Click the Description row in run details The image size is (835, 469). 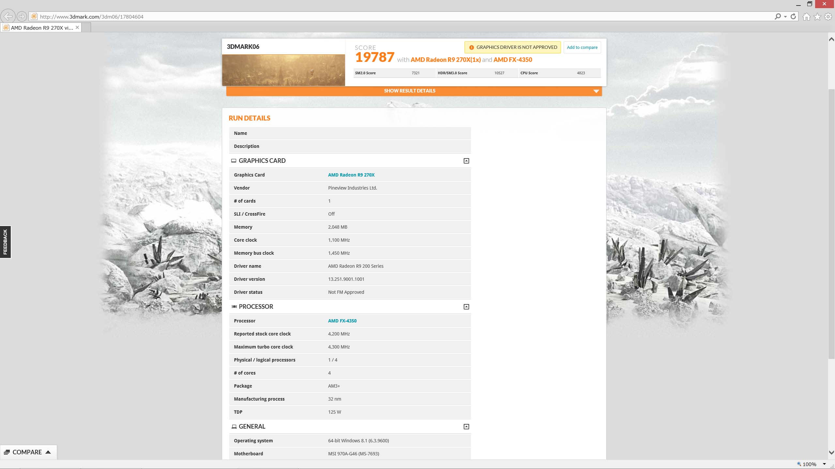pos(350,146)
